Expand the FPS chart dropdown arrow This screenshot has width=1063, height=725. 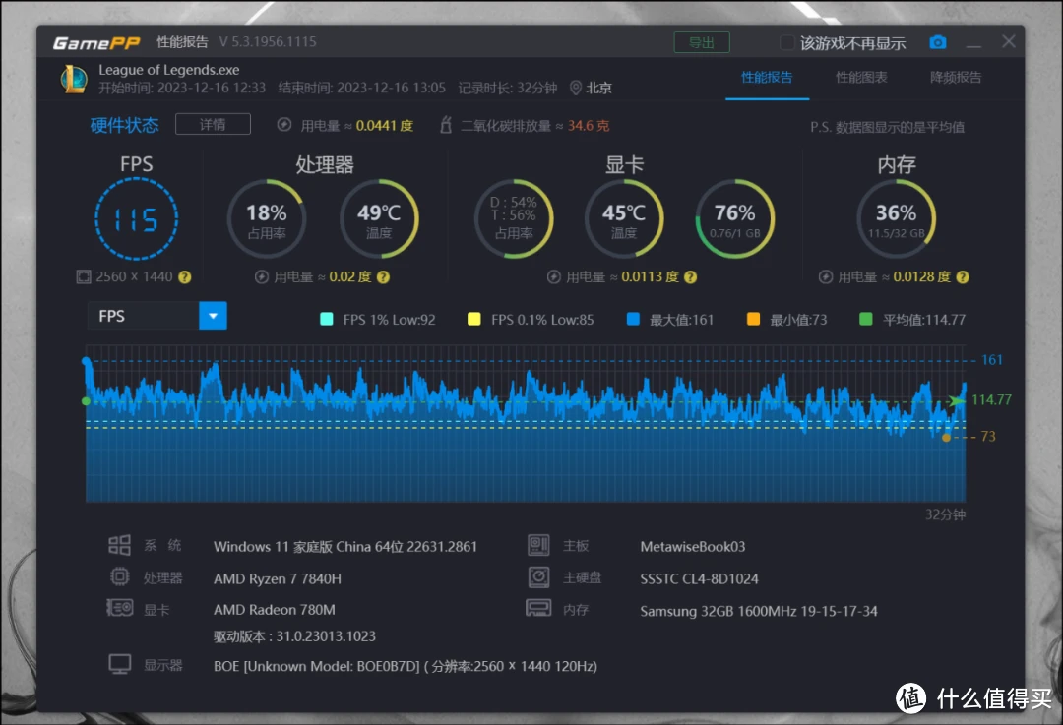tap(213, 316)
